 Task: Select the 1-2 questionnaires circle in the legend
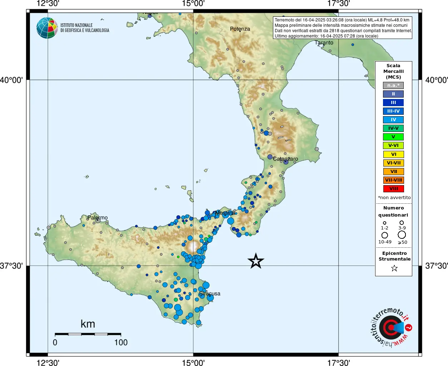pos(384,223)
